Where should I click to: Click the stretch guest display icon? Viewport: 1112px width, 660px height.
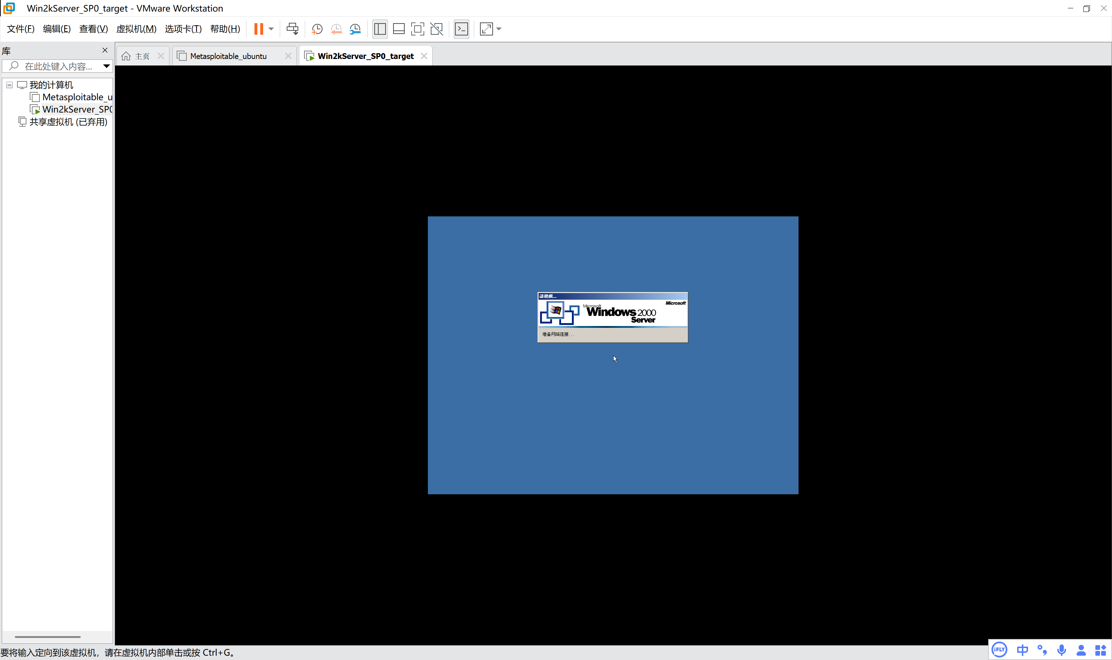[486, 29]
